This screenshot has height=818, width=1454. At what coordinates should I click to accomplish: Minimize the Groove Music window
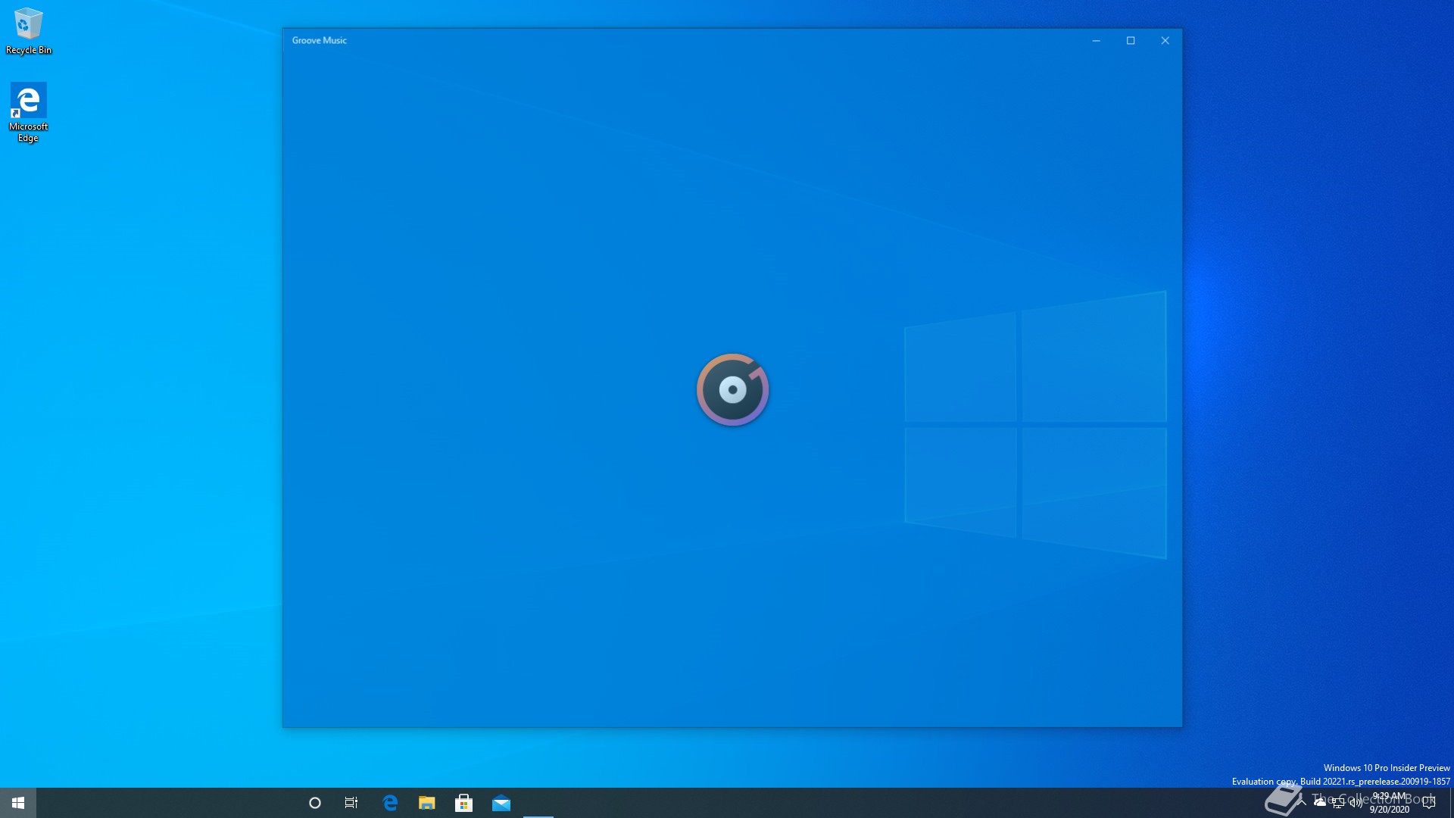point(1096,41)
